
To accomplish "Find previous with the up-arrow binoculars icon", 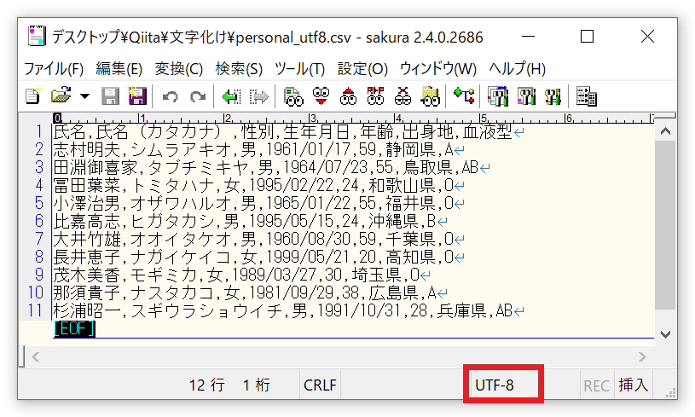I will [x=349, y=96].
